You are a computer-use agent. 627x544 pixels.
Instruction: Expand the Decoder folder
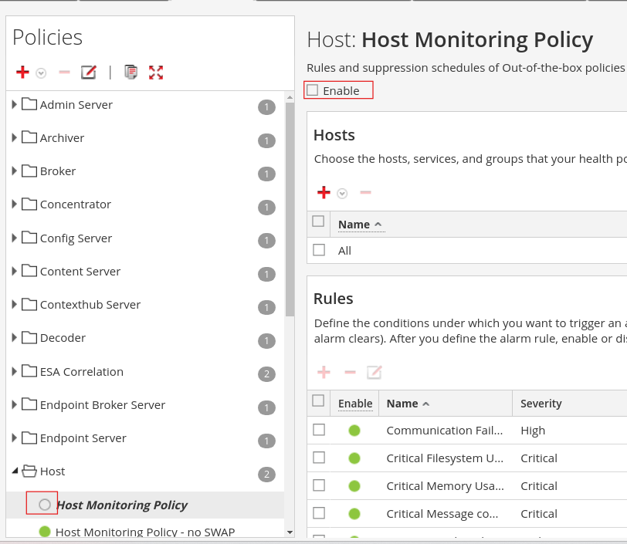pyautogui.click(x=14, y=337)
